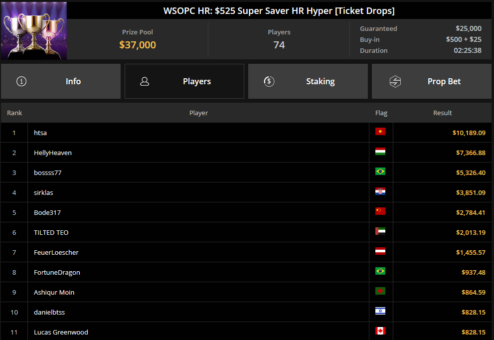Viewport: 494px width, 340px height.
Task: Click the $864.59 result
Action: [474, 293]
